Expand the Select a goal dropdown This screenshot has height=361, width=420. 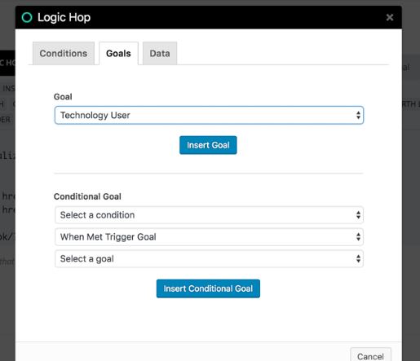(x=209, y=258)
